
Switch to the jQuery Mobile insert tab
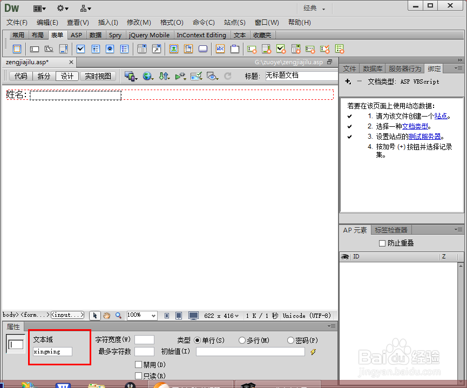[149, 35]
